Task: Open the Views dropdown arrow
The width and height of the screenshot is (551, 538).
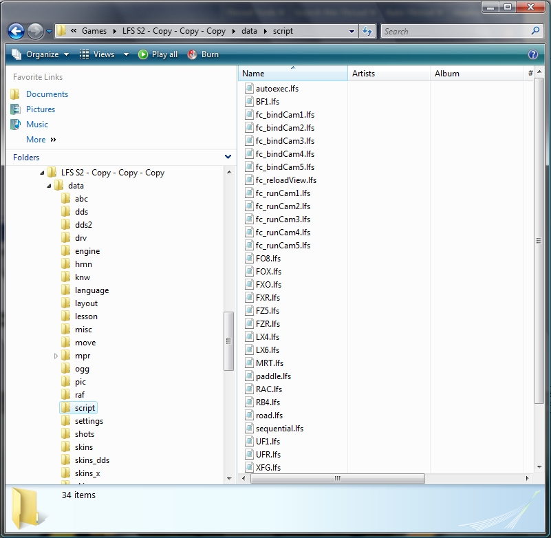Action: click(x=126, y=54)
